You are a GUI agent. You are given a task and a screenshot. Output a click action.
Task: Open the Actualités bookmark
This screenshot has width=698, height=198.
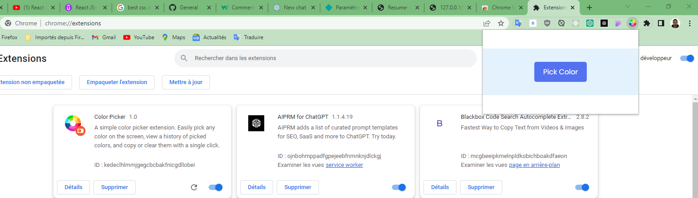[209, 37]
